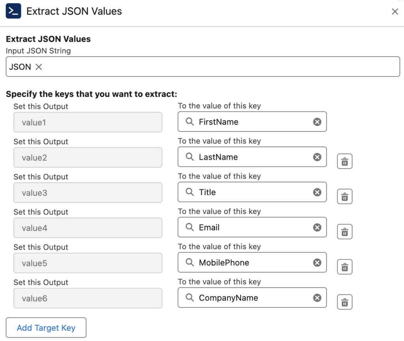The height and width of the screenshot is (341, 404).
Task: Click the Add Target Key button
Action: pyautogui.click(x=46, y=328)
